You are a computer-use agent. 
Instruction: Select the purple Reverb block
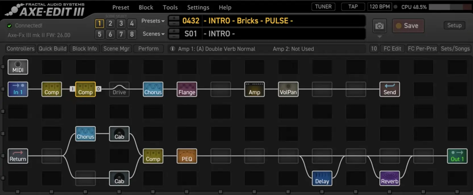click(x=389, y=178)
